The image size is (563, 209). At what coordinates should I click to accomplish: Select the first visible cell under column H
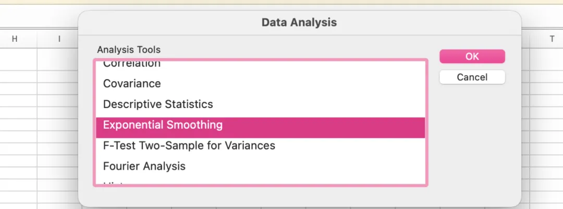coord(18,59)
